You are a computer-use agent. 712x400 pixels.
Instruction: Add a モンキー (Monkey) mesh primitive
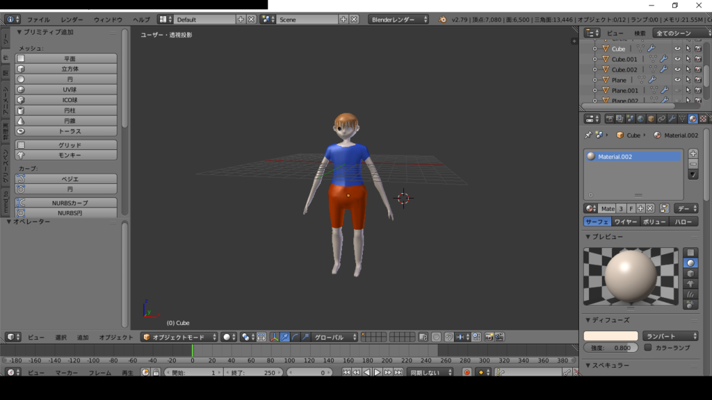coord(66,155)
